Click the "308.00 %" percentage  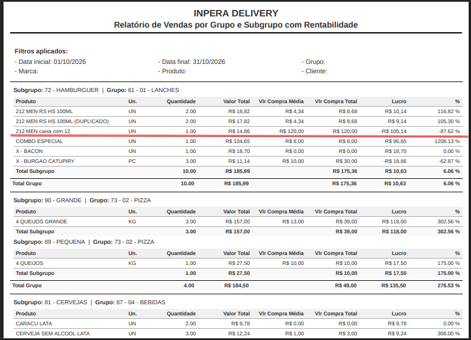[x=449, y=334]
